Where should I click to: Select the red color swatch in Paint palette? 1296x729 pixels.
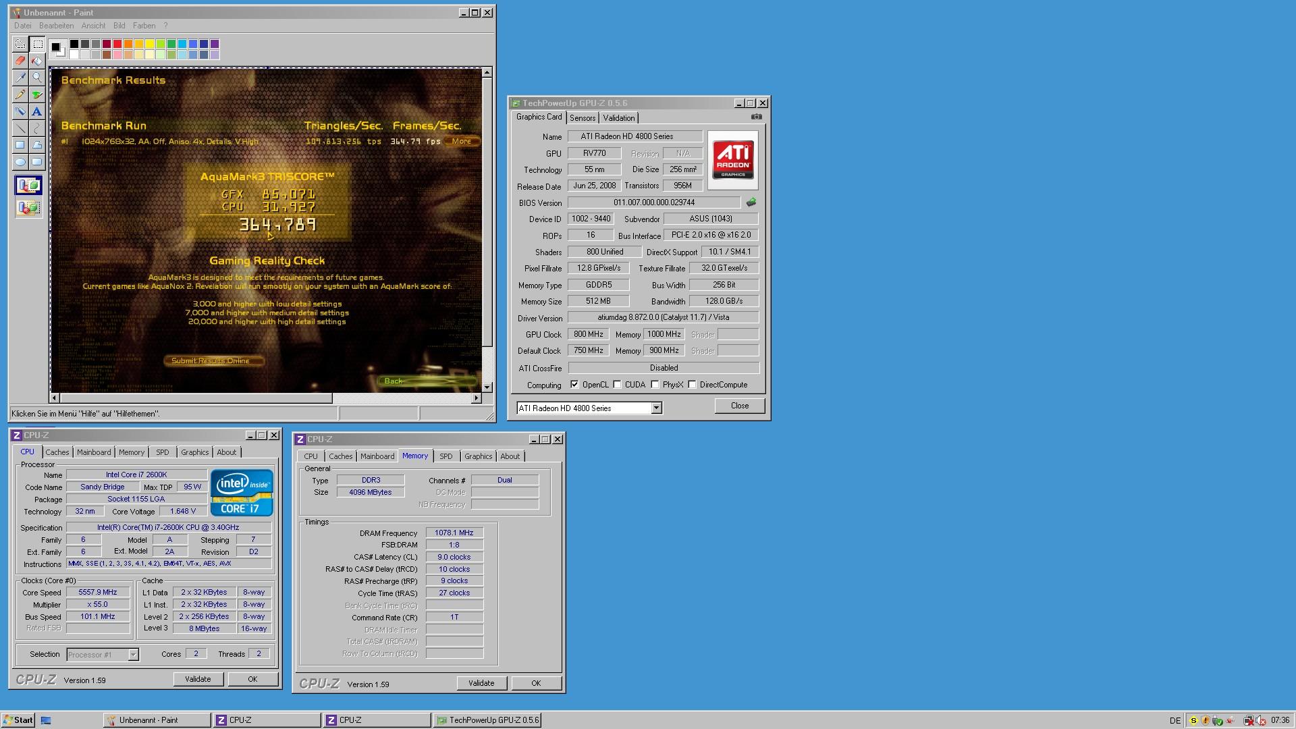pyautogui.click(x=117, y=44)
